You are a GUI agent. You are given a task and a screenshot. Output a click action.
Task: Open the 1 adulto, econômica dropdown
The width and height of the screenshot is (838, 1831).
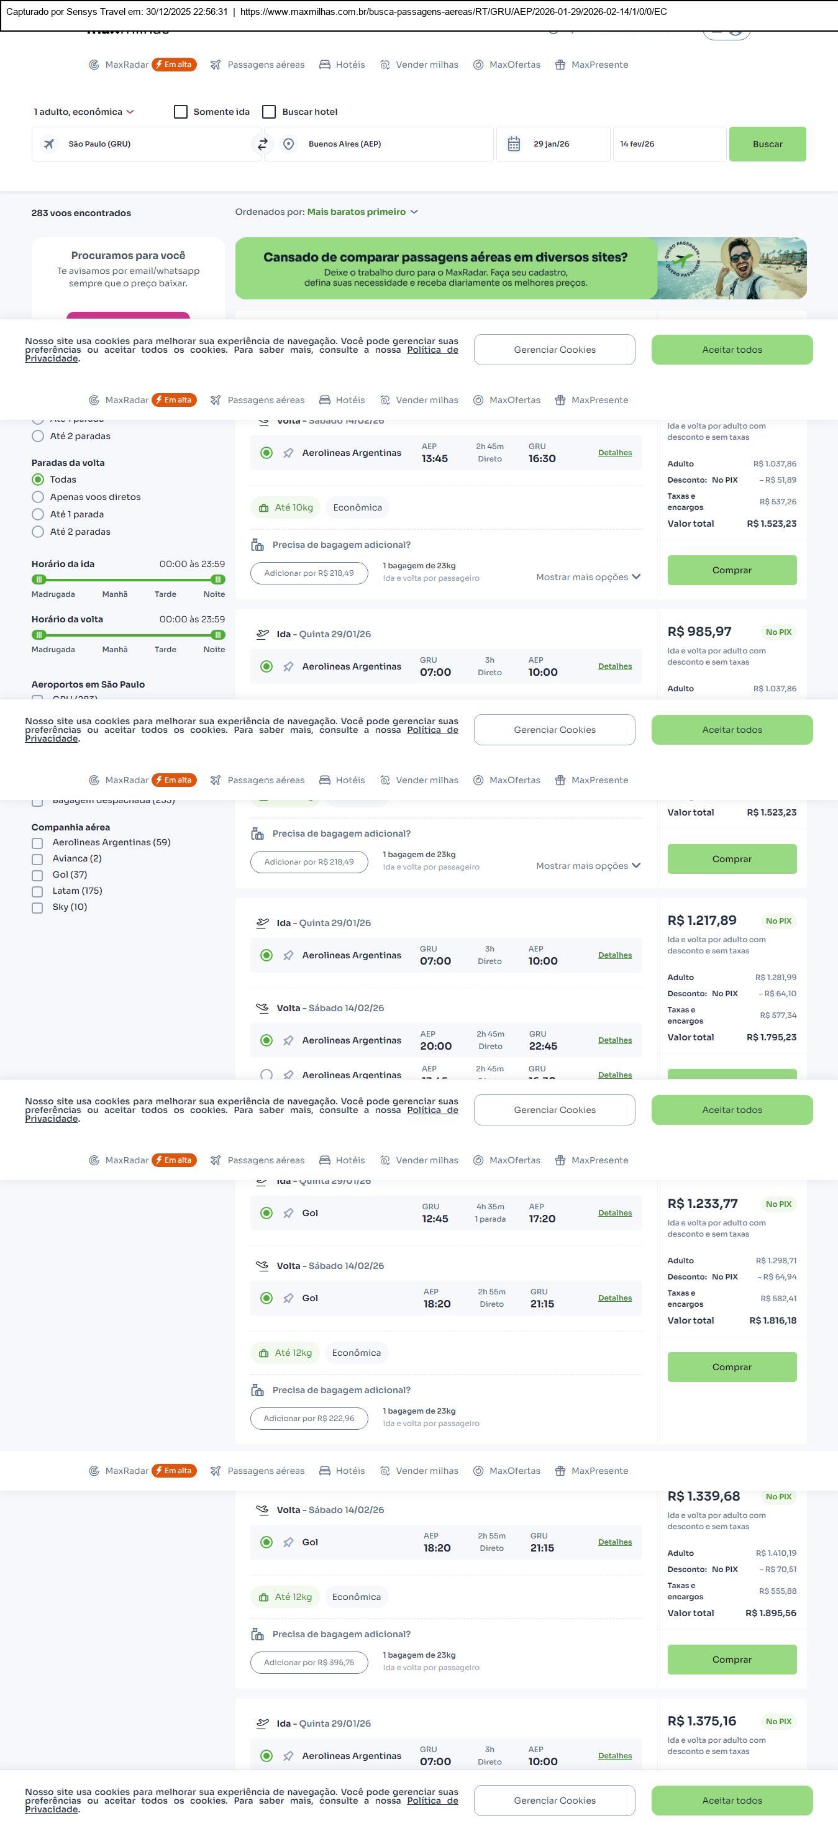tap(84, 112)
